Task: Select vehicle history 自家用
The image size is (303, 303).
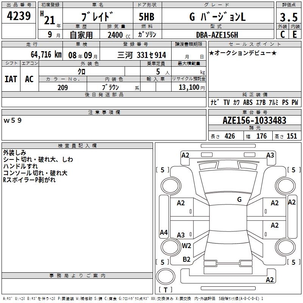Action: [x=81, y=35]
